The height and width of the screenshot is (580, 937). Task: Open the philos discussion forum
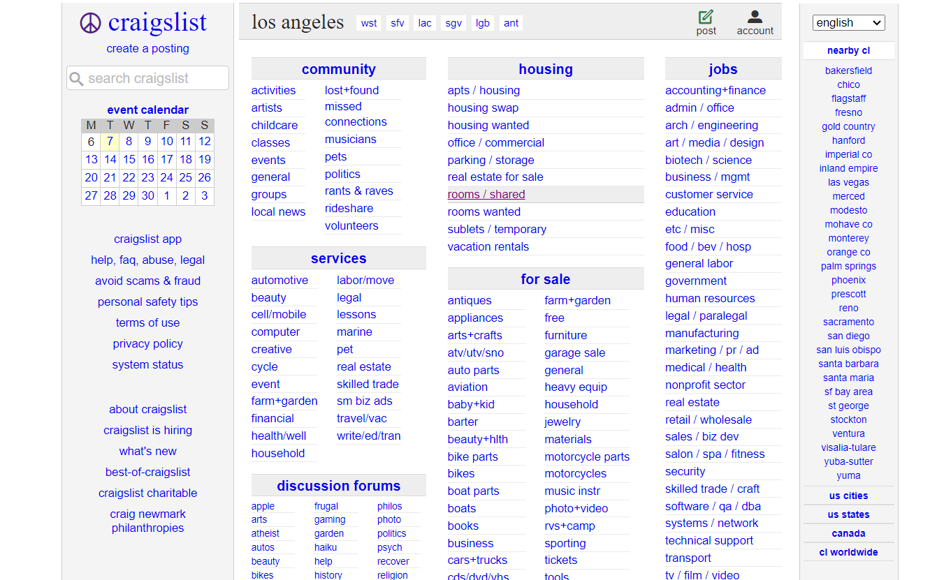pos(390,506)
